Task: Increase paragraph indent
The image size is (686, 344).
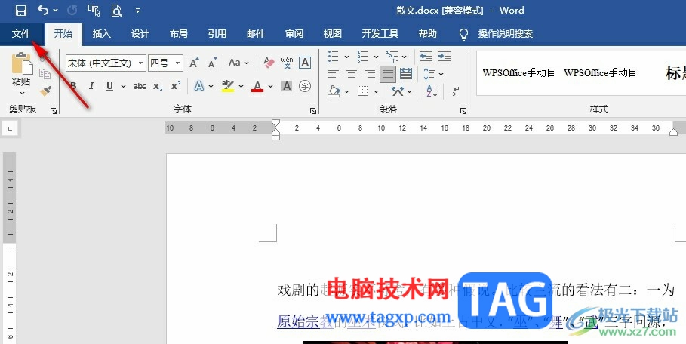Action: tap(445, 56)
